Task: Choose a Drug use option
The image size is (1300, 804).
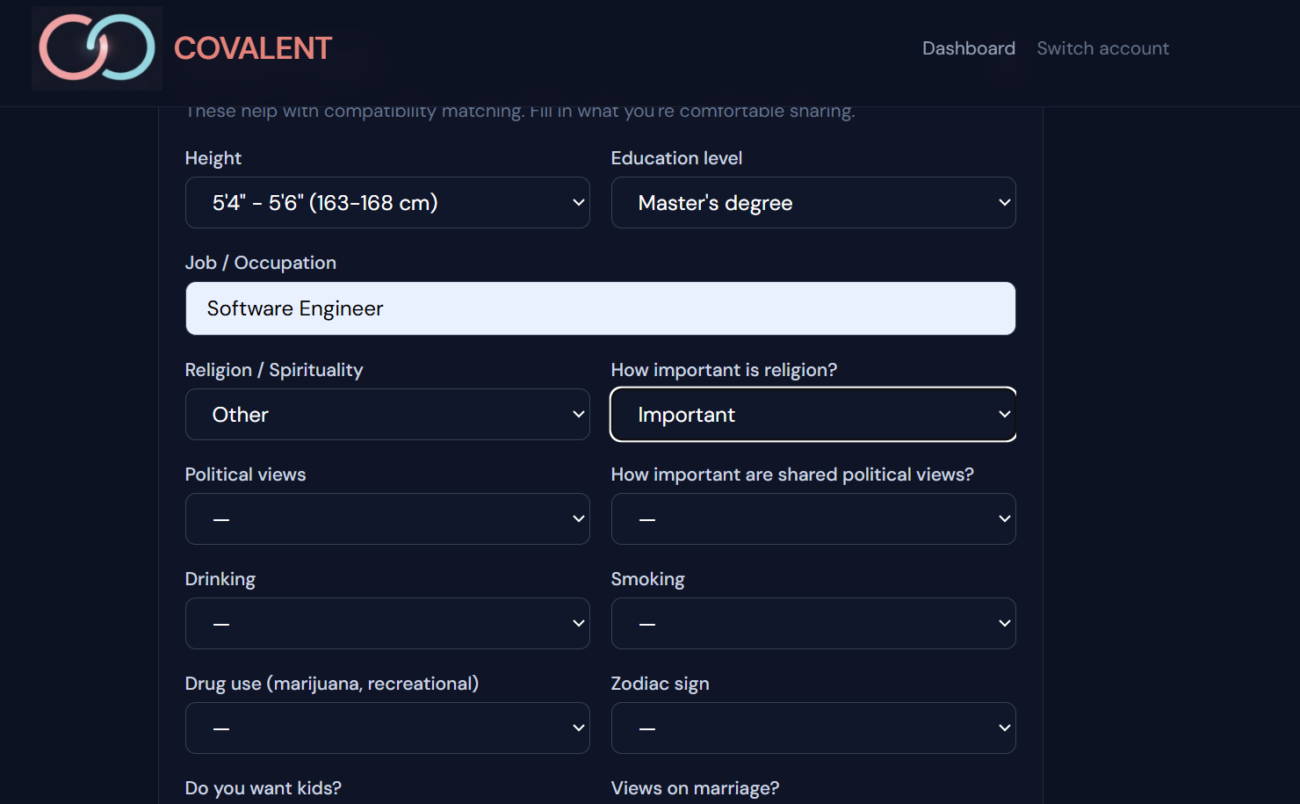Action: (x=386, y=728)
